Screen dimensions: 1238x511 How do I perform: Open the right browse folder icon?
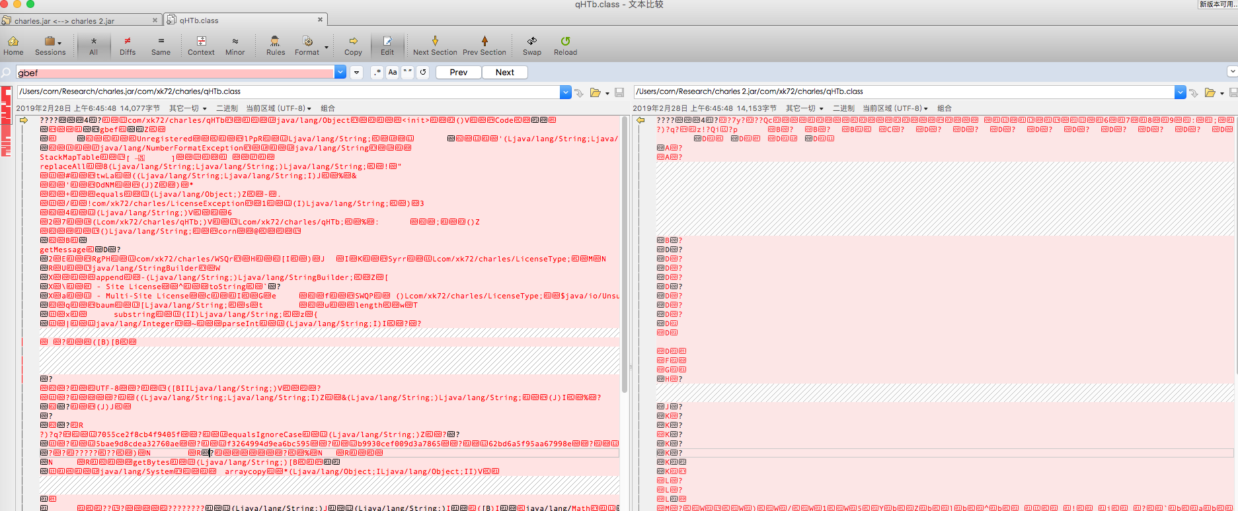click(x=1210, y=92)
